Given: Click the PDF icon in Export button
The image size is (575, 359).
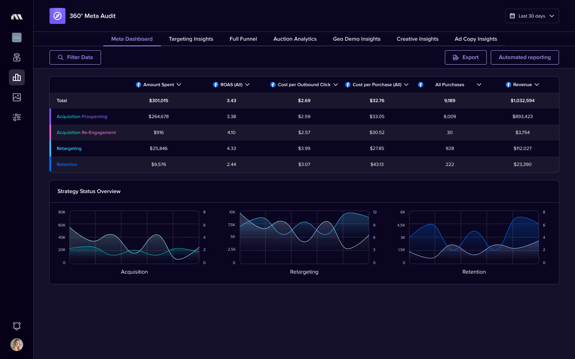Looking at the screenshot, I should coord(456,57).
